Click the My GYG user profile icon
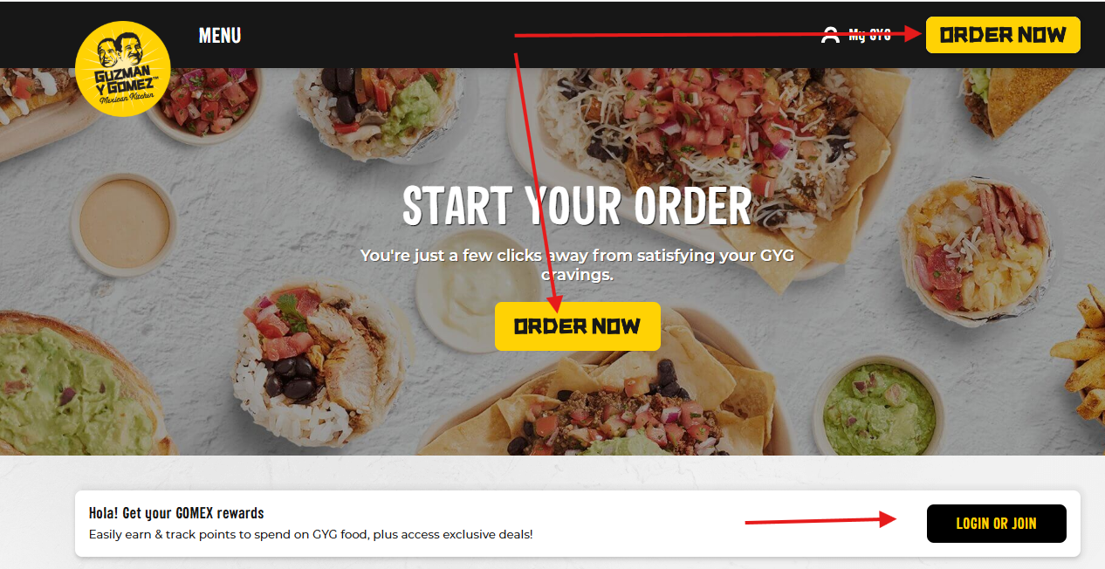This screenshot has height=569, width=1105. coord(830,35)
